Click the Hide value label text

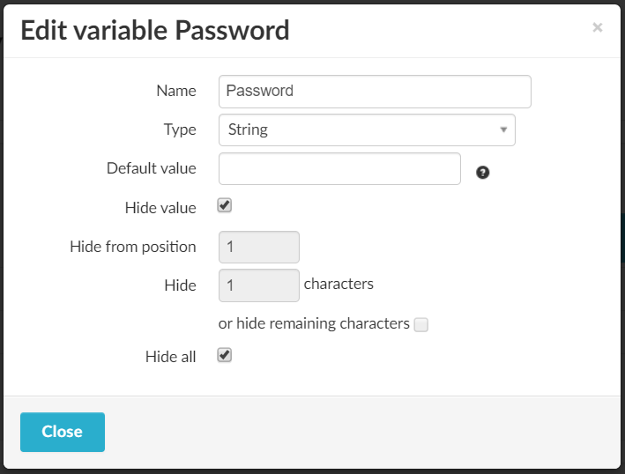[160, 208]
